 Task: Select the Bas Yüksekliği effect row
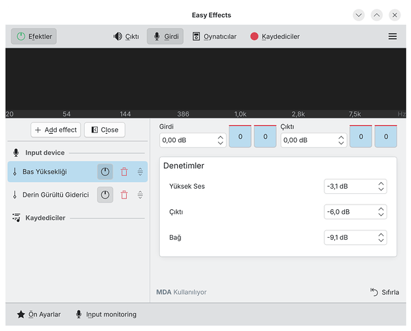click(x=77, y=172)
